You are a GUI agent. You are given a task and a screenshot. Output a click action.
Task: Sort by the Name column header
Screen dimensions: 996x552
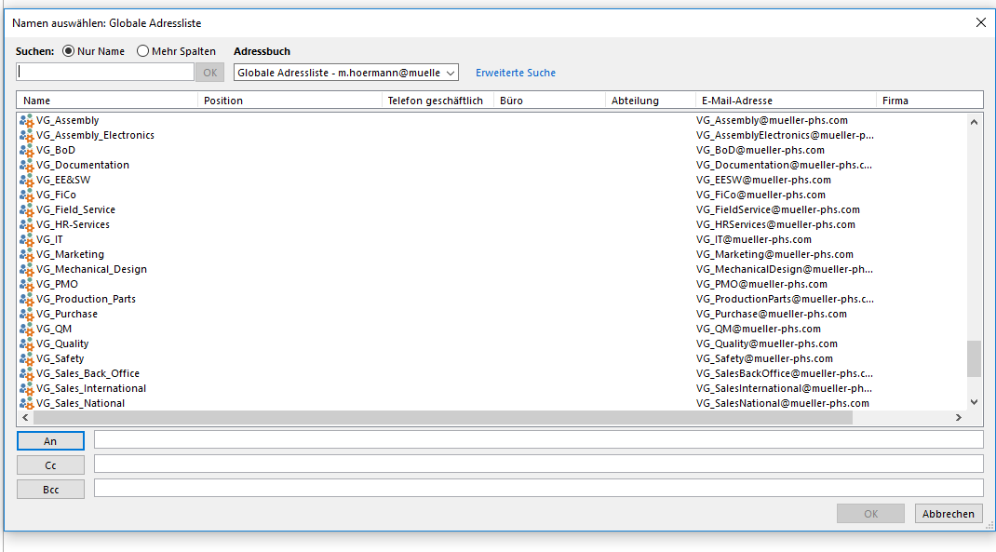[x=107, y=101]
